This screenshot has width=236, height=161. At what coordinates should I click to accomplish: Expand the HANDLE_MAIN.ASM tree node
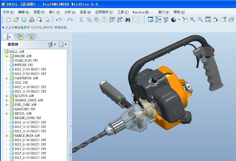pyautogui.click(x=6, y=136)
